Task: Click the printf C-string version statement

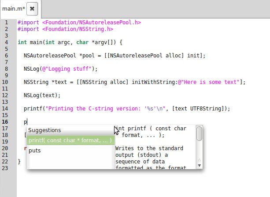Action: click(x=127, y=109)
